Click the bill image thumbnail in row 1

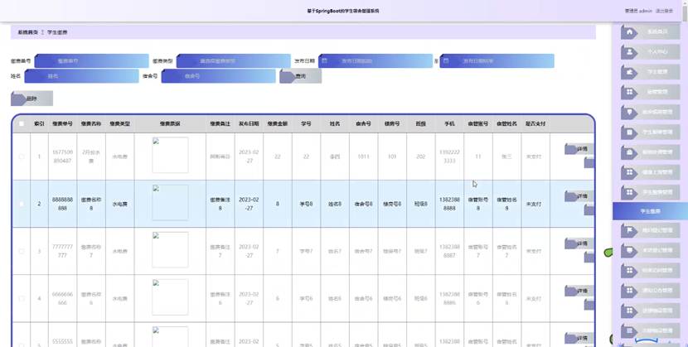[x=170, y=155]
